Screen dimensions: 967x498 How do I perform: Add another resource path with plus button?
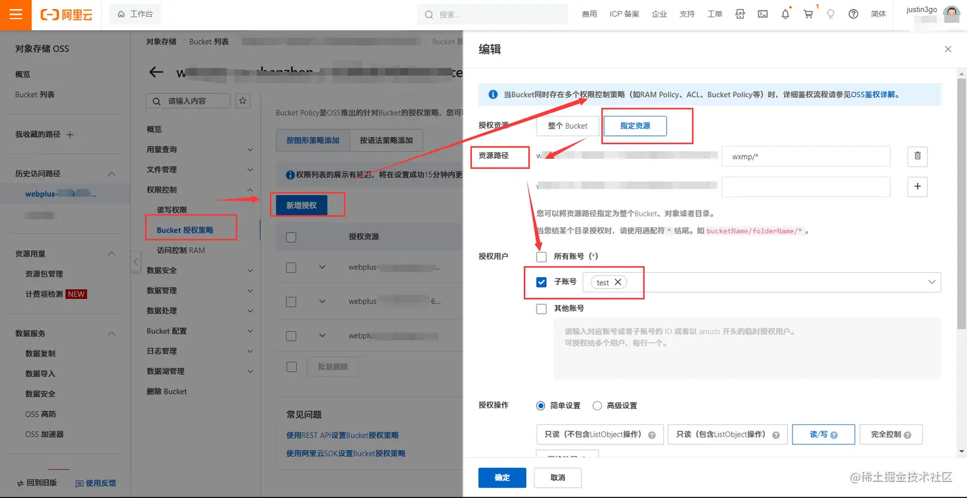(917, 186)
